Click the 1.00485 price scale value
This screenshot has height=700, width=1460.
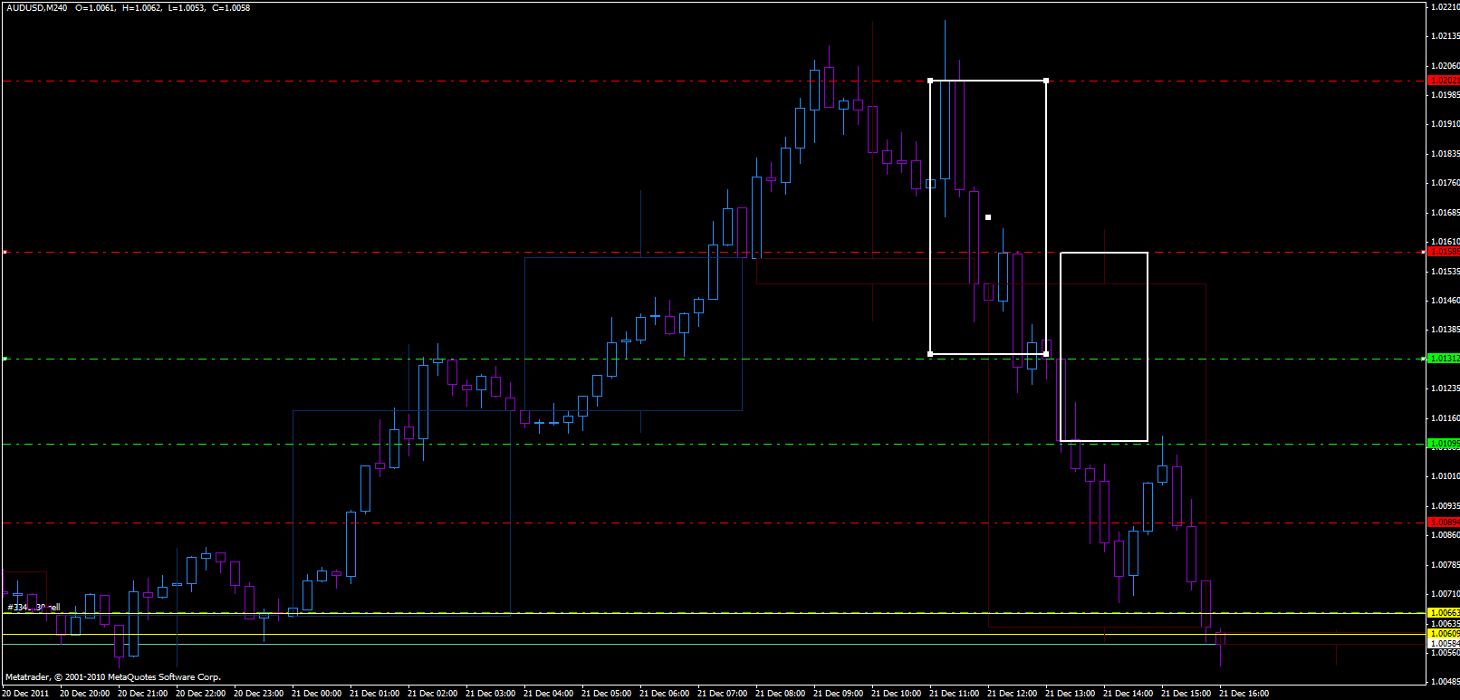coord(1445,682)
